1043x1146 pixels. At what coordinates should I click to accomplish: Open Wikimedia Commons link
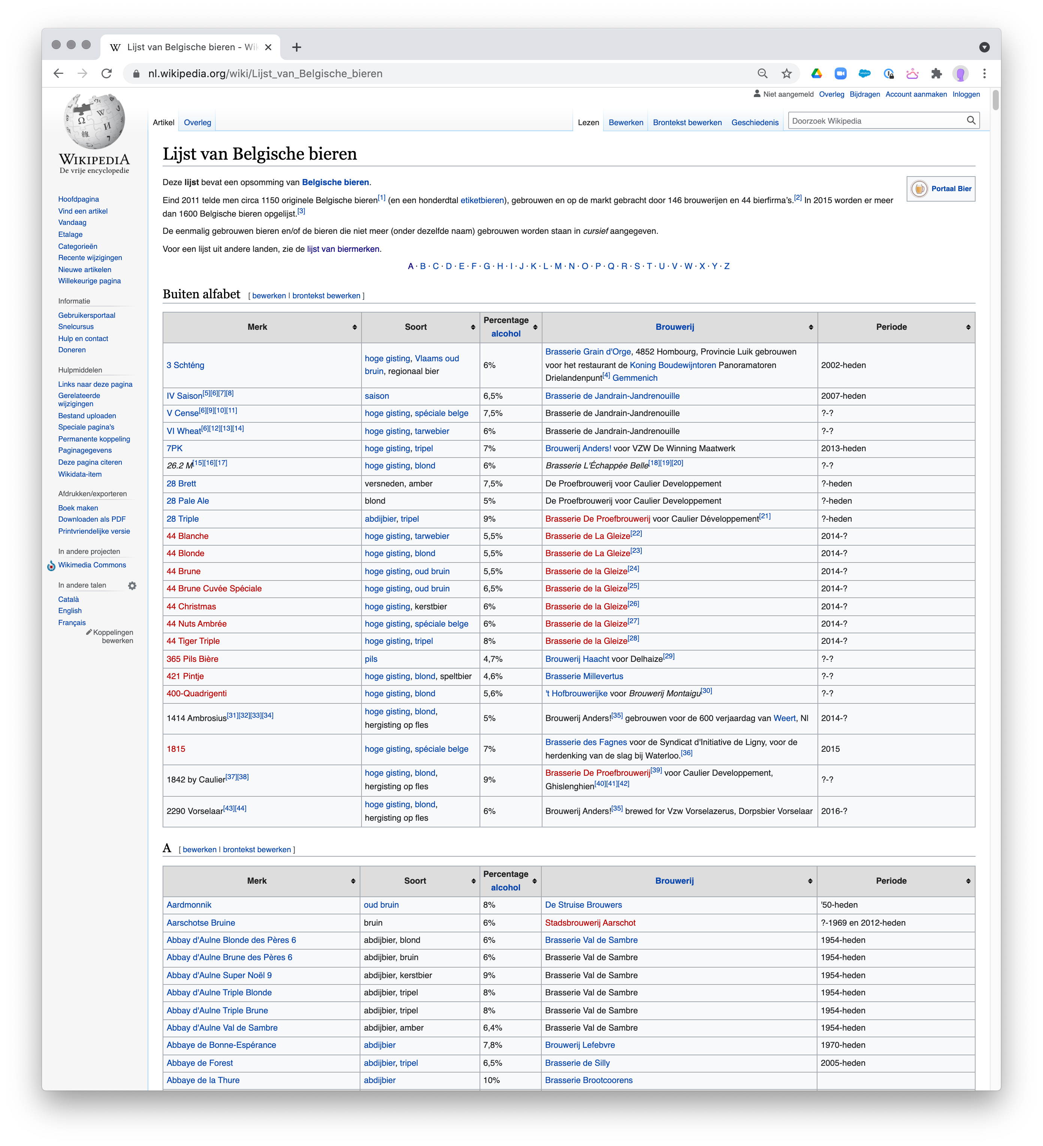[x=92, y=565]
